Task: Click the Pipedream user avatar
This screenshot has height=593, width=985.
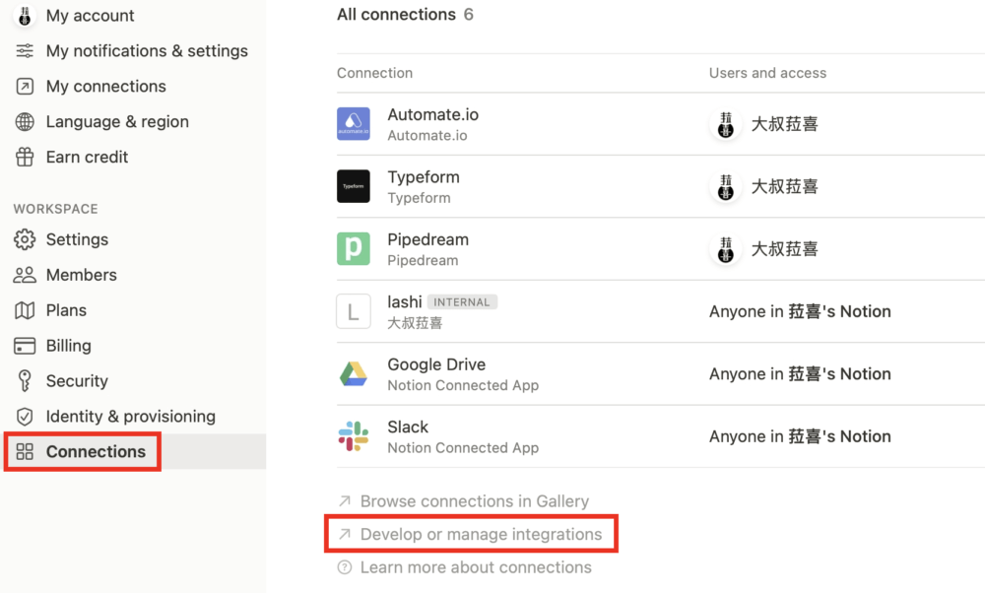Action: tap(726, 249)
